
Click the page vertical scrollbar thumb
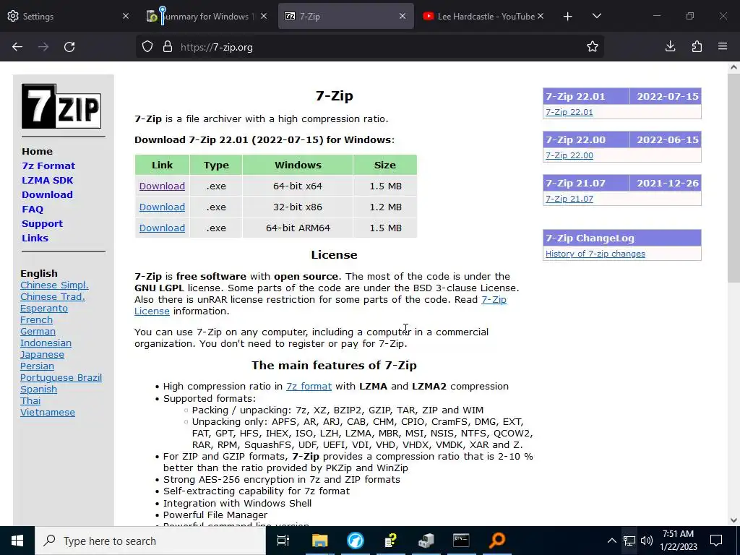pyautogui.click(x=733, y=178)
